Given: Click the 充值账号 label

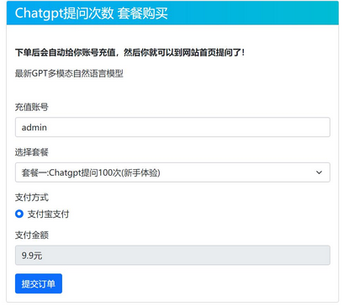Looking at the screenshot, I should tap(32, 107).
